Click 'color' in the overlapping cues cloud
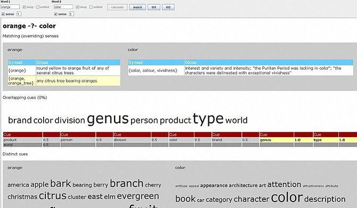Screen dimensions: 357x208 pyautogui.click(x=43, y=120)
